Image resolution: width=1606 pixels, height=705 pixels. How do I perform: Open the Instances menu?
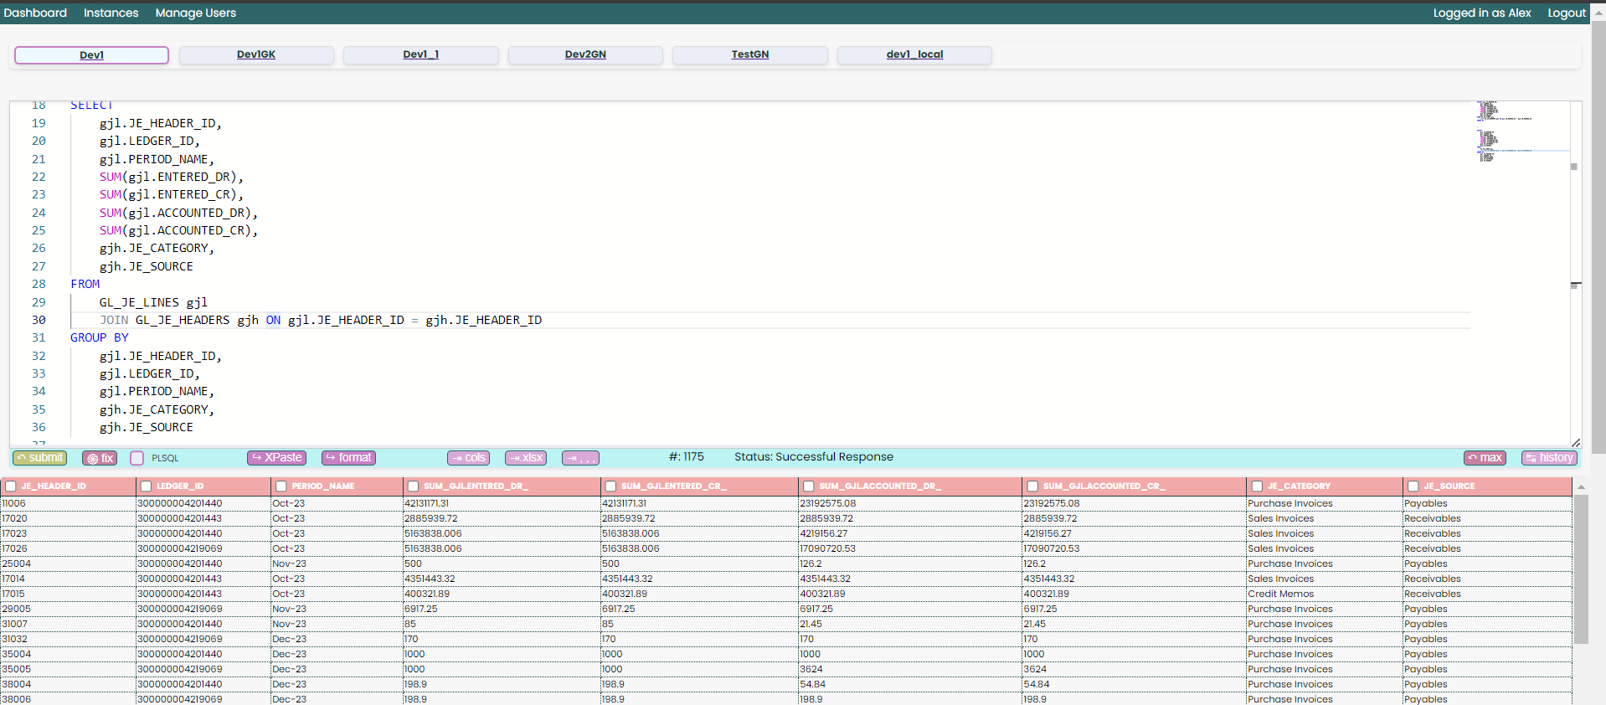tap(111, 13)
